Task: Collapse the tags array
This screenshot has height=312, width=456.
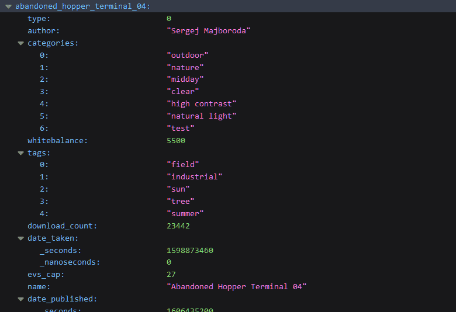Action: (20, 153)
